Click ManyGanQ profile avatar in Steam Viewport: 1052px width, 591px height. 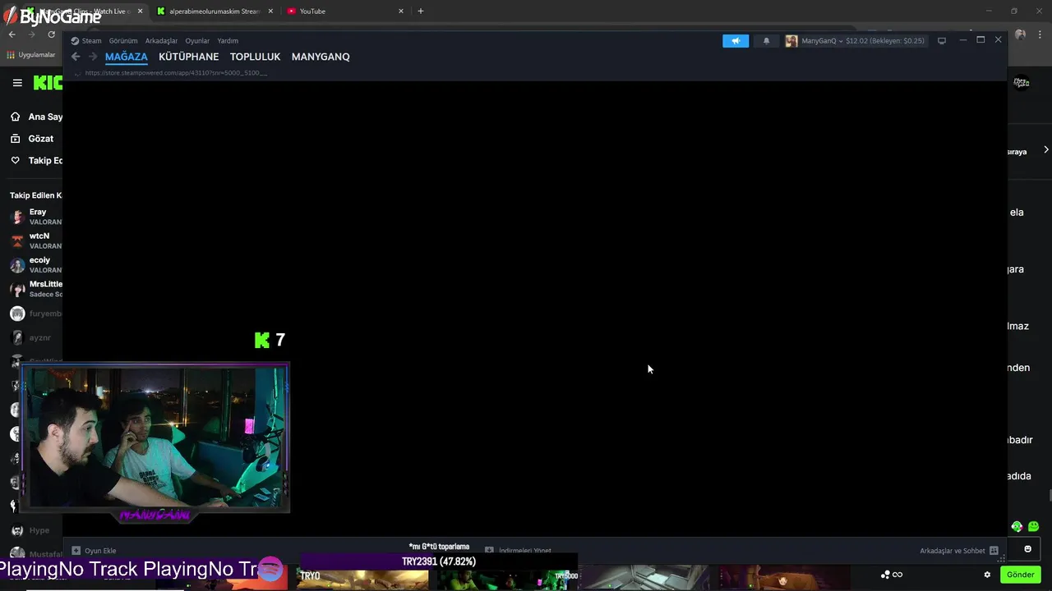791,41
